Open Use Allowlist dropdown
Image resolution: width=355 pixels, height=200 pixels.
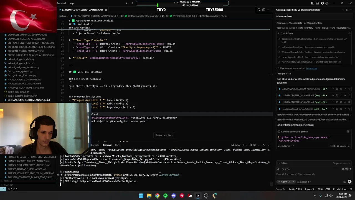[286, 146]
